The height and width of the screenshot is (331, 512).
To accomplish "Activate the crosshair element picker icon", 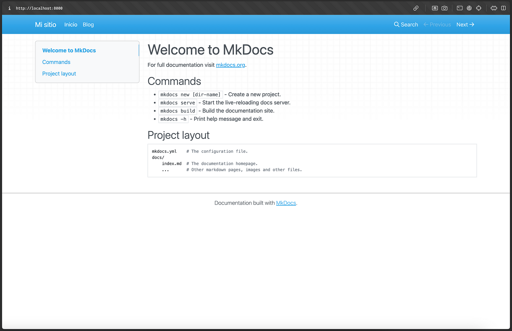I will (x=479, y=8).
